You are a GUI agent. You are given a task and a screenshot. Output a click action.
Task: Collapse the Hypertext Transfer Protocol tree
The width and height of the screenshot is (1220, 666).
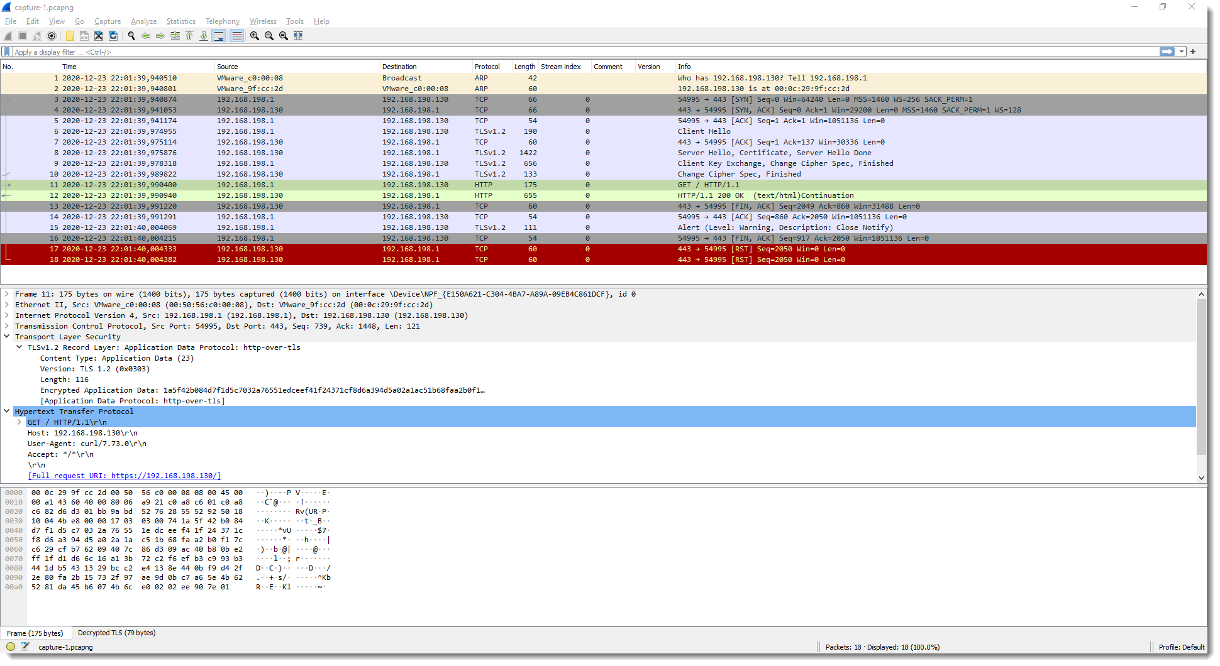click(7, 412)
